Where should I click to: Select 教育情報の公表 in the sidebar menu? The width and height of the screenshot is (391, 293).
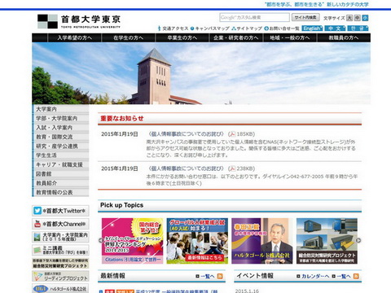click(x=60, y=192)
